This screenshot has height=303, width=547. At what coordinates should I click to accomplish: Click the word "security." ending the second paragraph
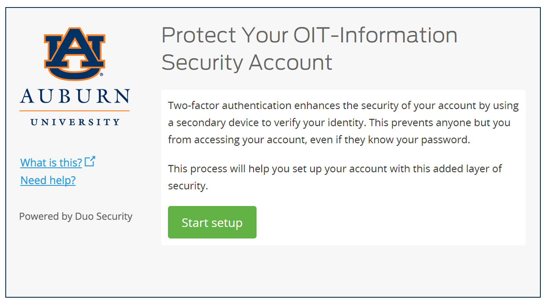(x=188, y=186)
